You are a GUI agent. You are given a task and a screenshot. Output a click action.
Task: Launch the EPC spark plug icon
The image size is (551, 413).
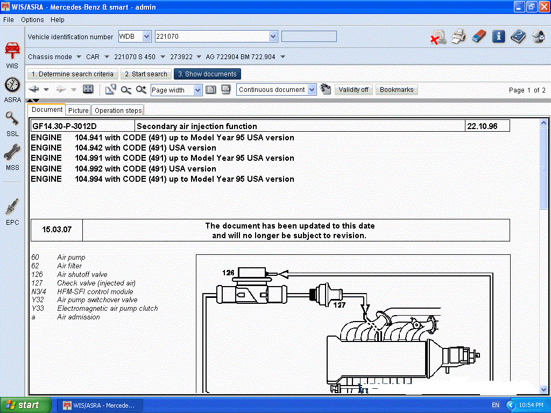(x=12, y=207)
